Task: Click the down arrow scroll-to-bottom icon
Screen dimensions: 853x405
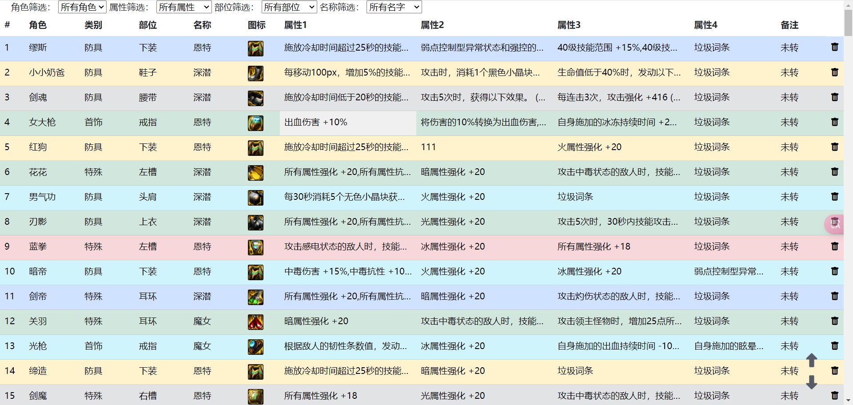Action: pos(812,382)
